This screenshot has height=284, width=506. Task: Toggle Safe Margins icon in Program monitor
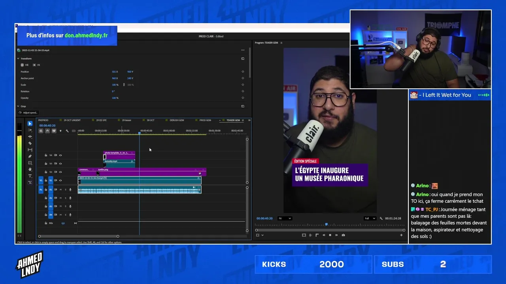pos(304,235)
